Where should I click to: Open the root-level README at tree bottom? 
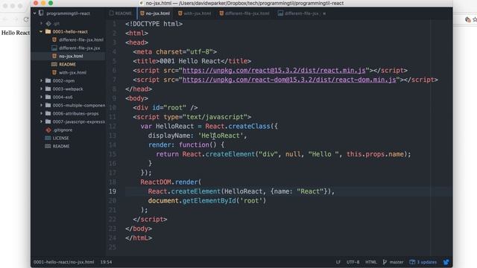[x=61, y=146]
